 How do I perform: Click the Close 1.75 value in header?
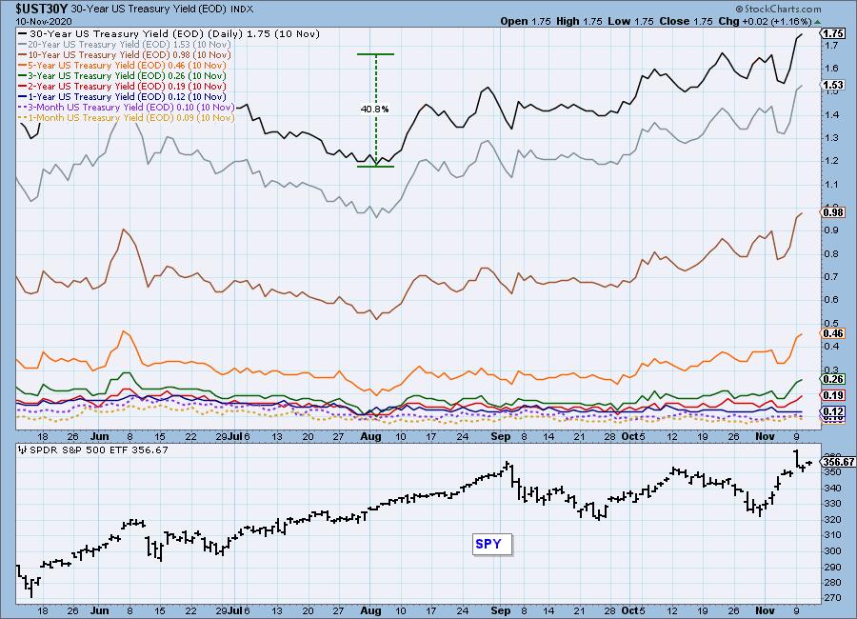click(x=686, y=21)
